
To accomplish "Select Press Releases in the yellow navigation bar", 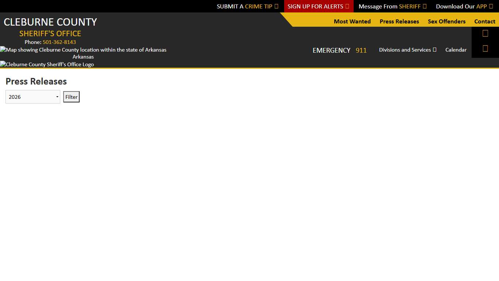I will tap(399, 22).
